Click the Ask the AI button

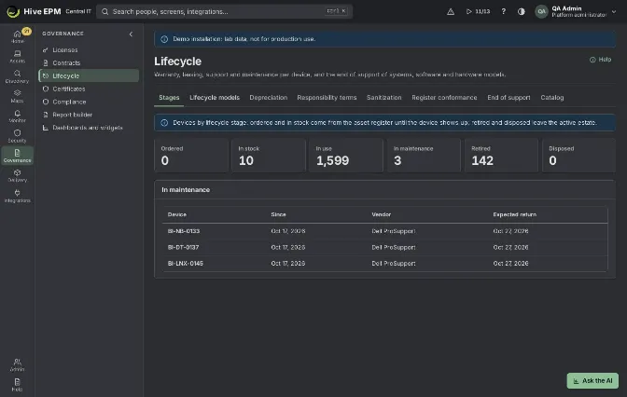point(592,380)
